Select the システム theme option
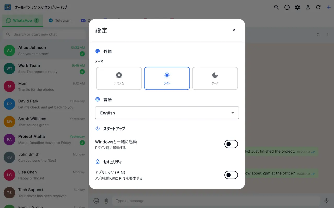 (119, 78)
